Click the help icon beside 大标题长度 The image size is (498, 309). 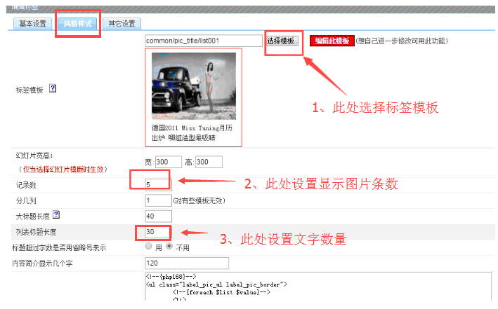pos(55,214)
